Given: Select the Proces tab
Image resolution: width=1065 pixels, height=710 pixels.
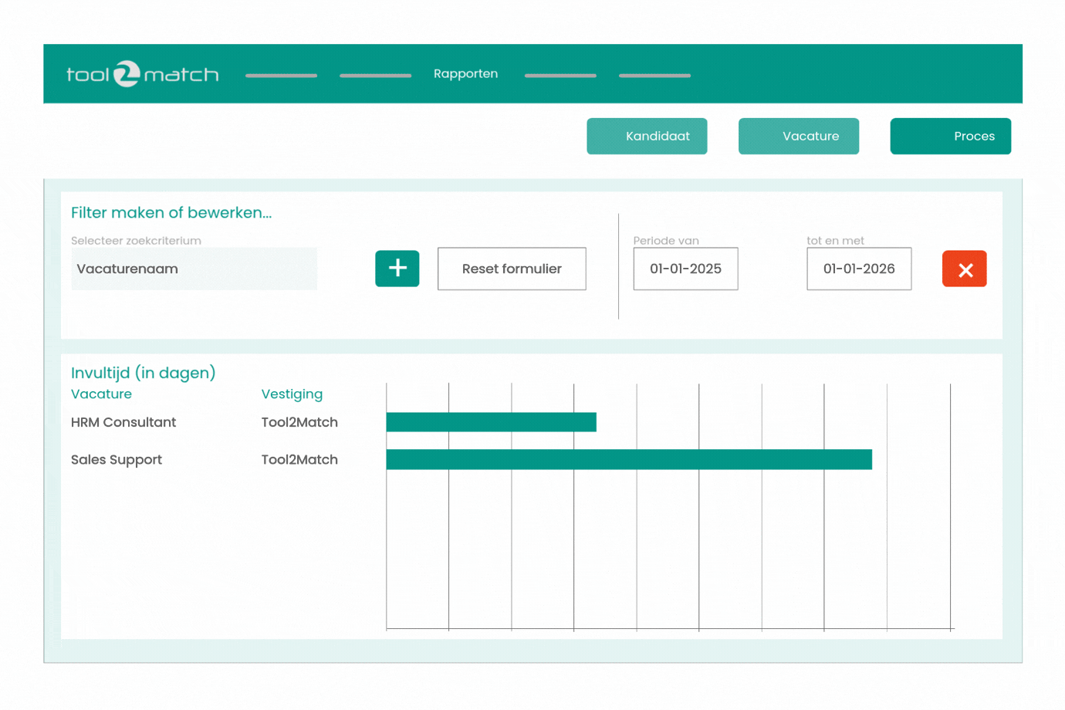Looking at the screenshot, I should coord(950,137).
